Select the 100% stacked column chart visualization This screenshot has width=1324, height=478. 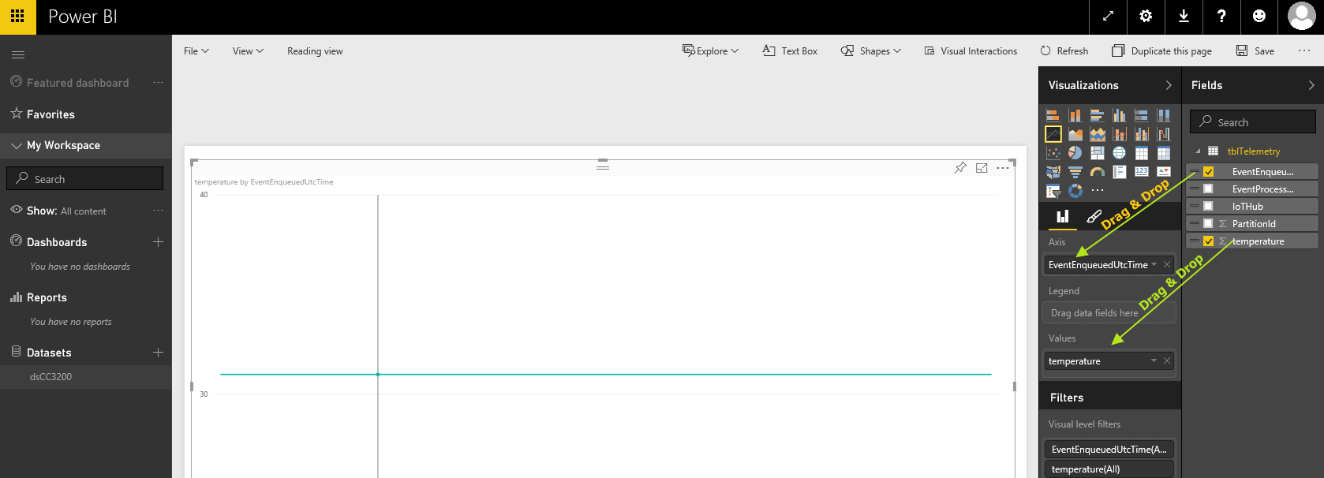tap(1163, 115)
